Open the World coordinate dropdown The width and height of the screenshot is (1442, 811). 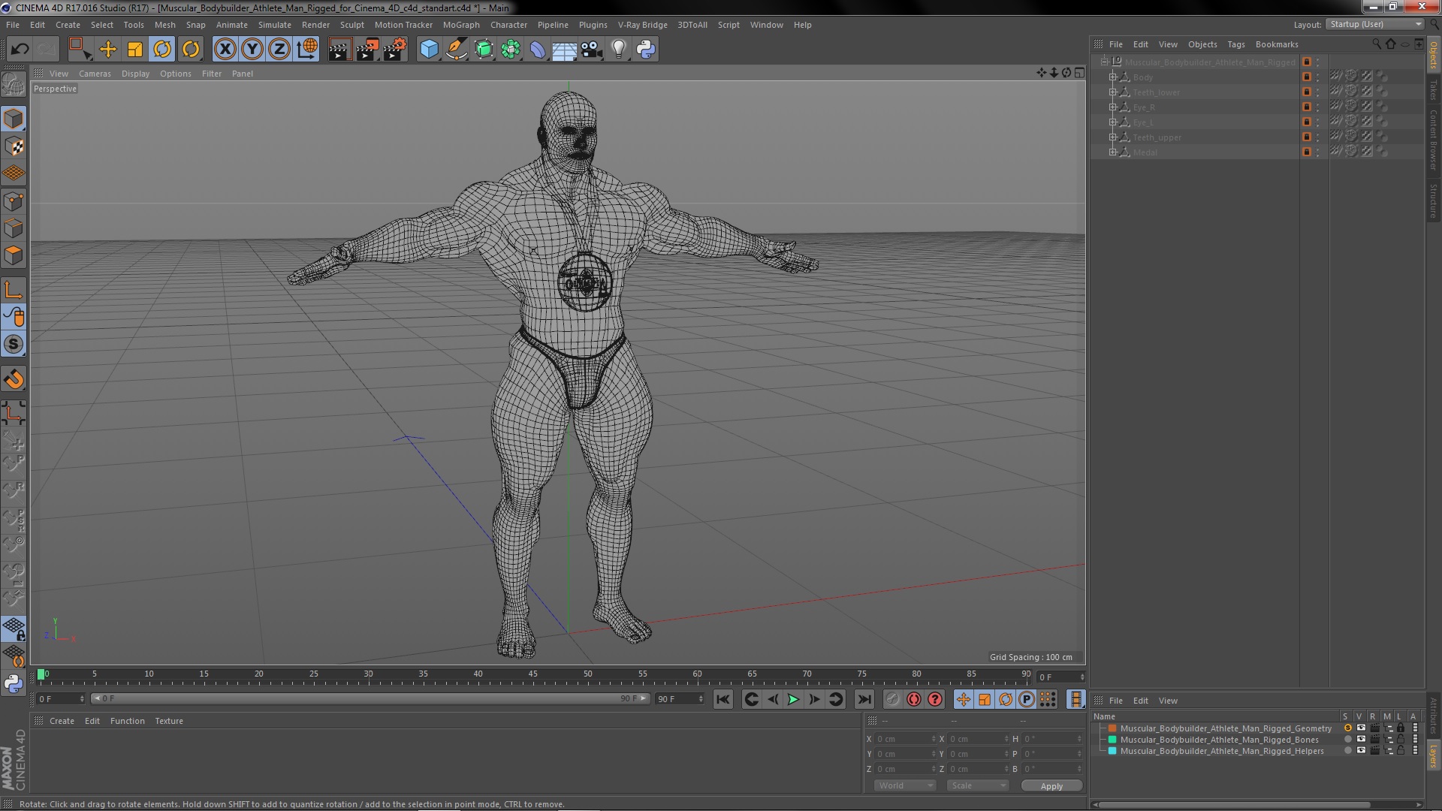coord(905,785)
